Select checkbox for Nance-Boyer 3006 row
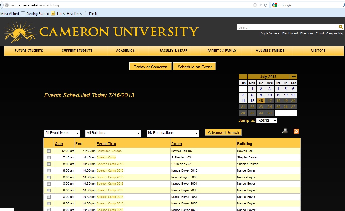The width and height of the screenshot is (345, 211). (49, 177)
